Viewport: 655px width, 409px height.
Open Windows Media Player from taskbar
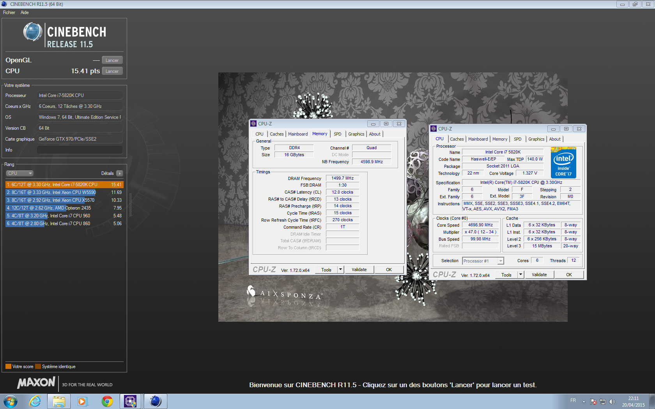[82, 401]
